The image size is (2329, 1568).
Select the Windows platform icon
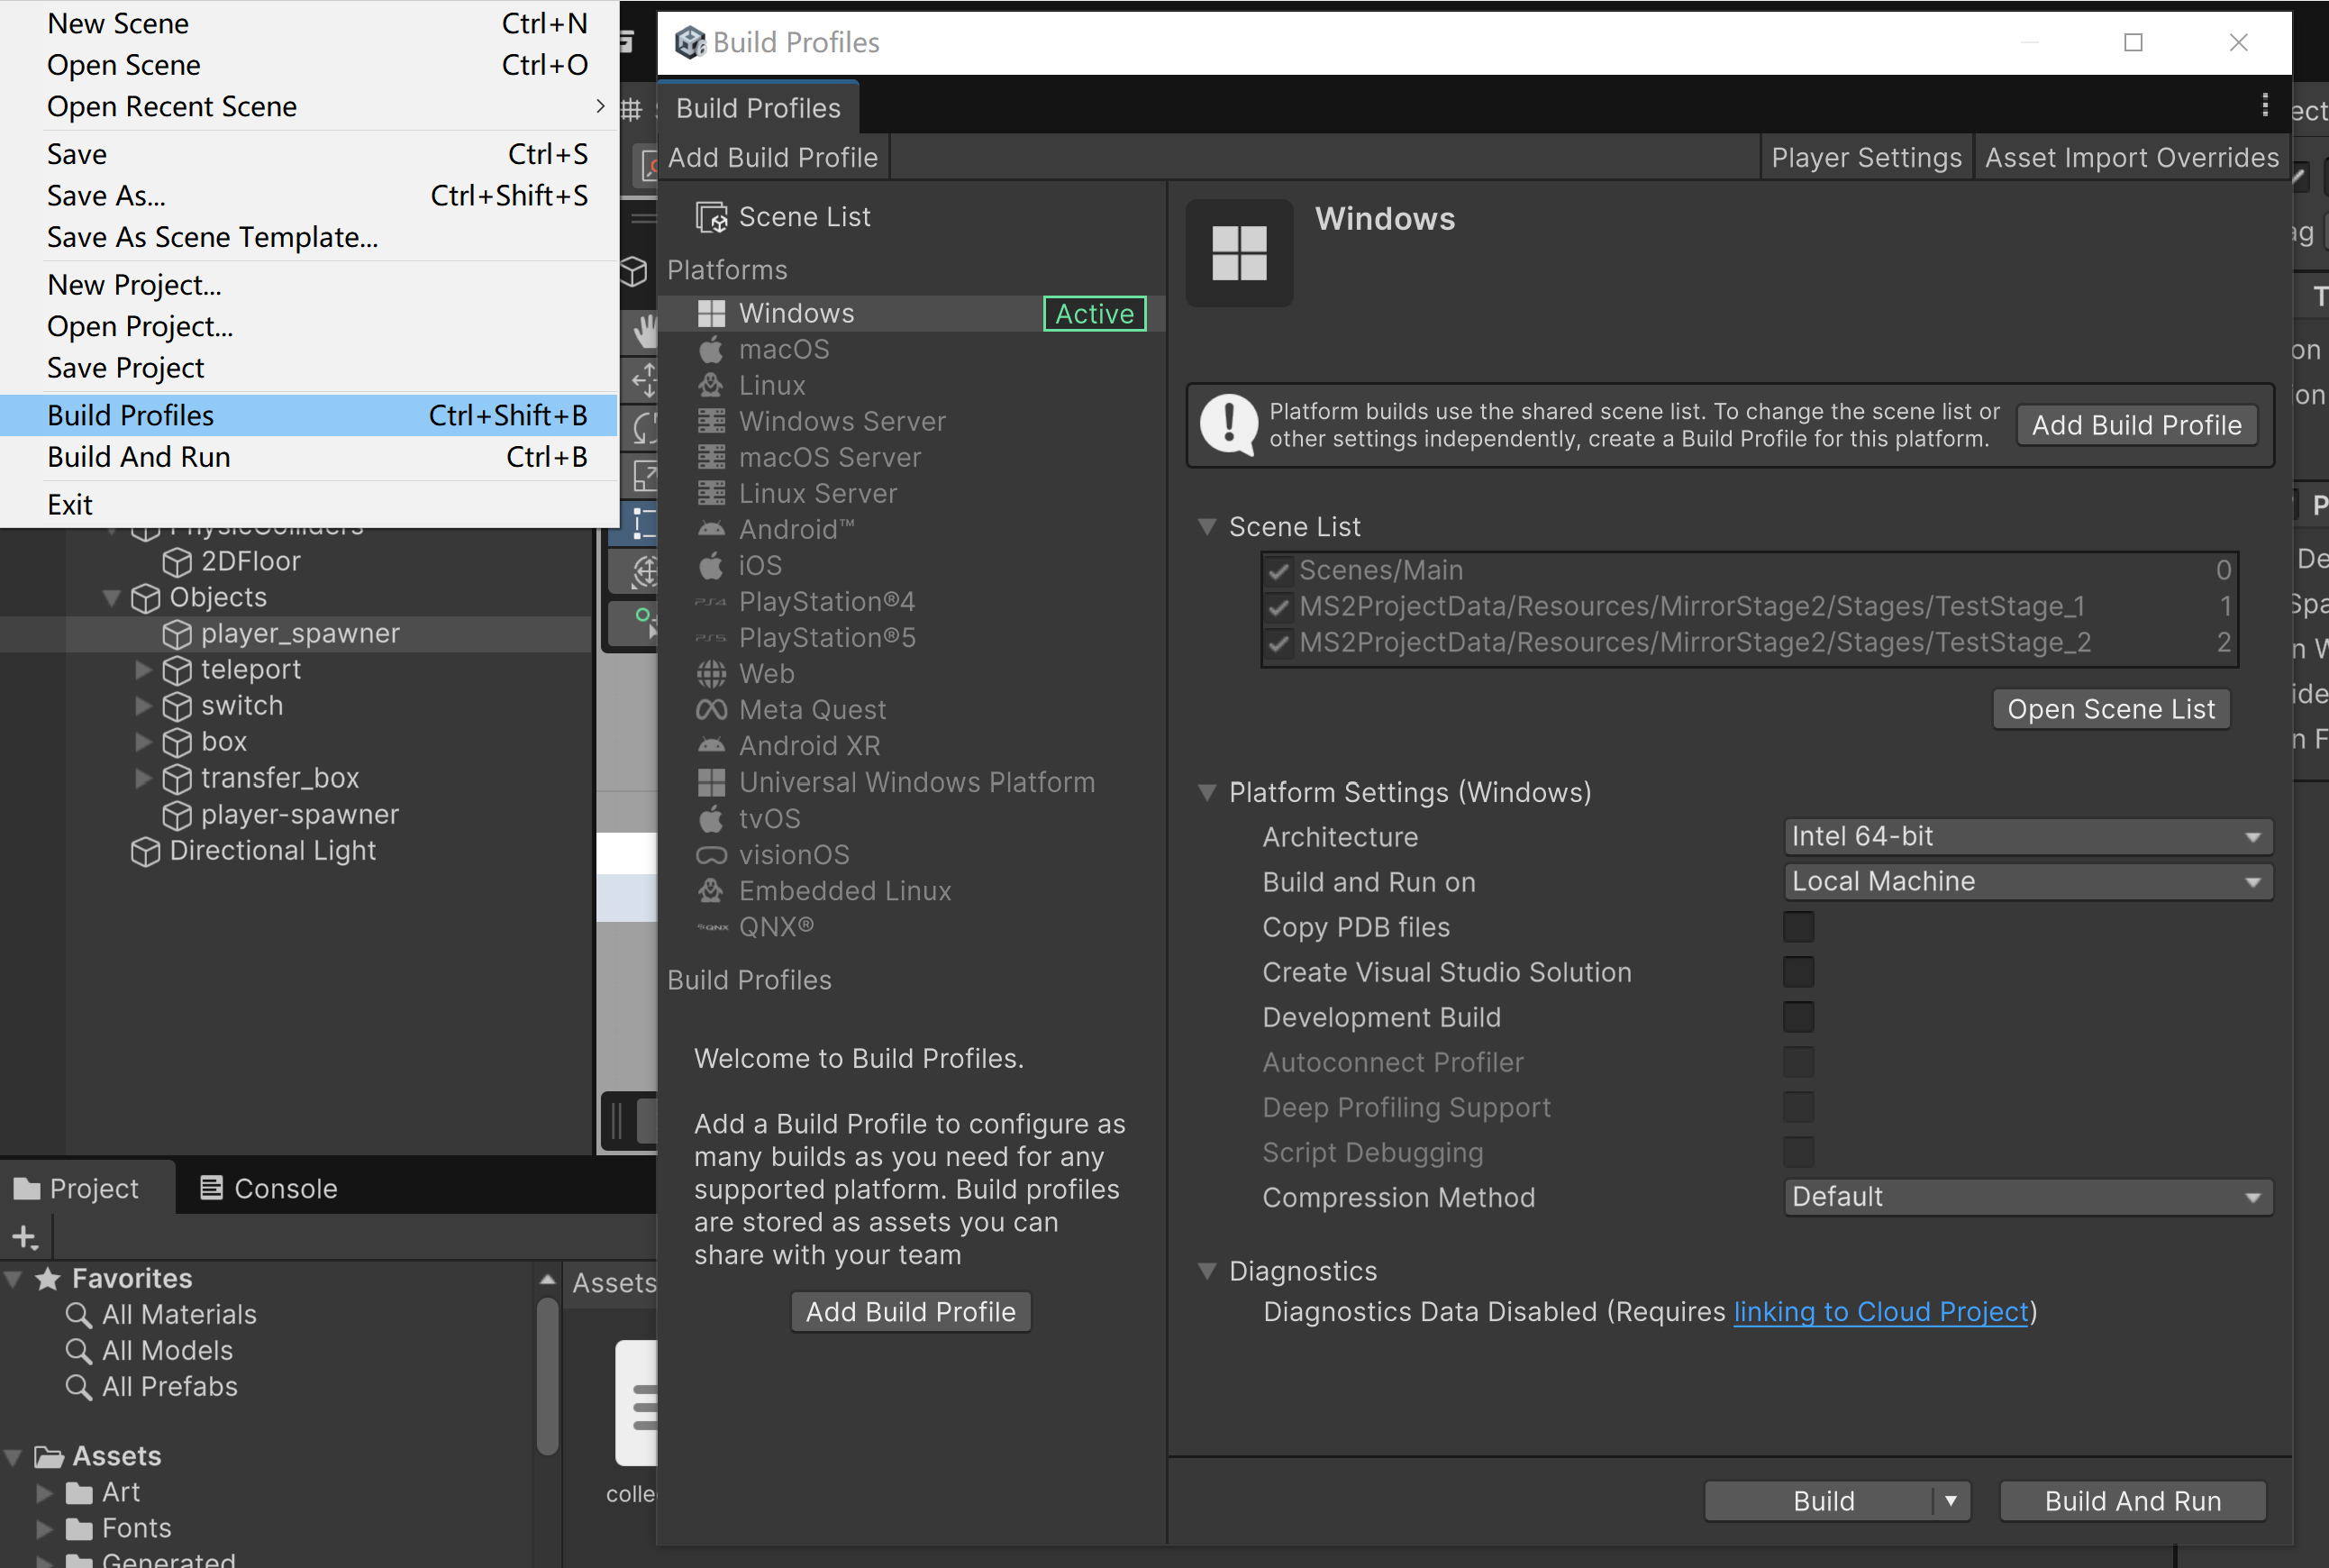coord(711,313)
